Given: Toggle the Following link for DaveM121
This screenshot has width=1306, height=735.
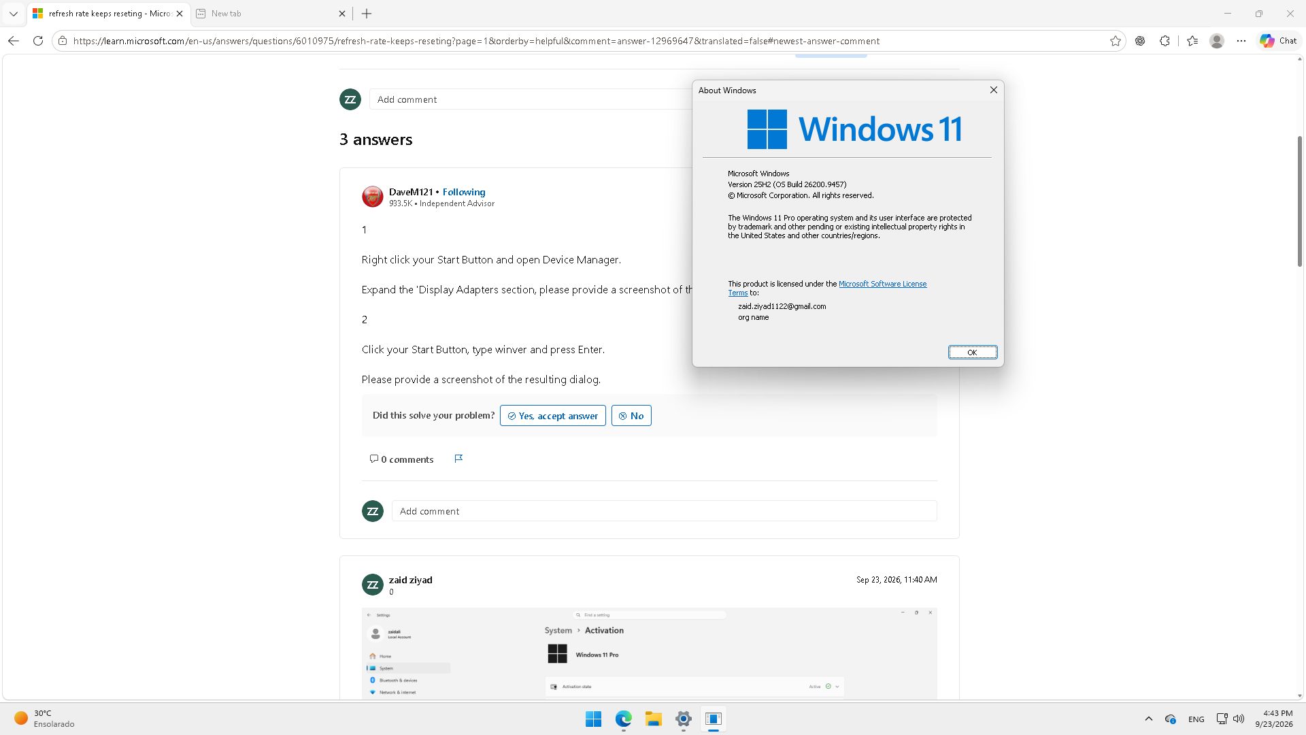Looking at the screenshot, I should click(464, 192).
